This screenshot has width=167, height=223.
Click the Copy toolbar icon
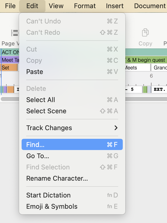click(145, 33)
